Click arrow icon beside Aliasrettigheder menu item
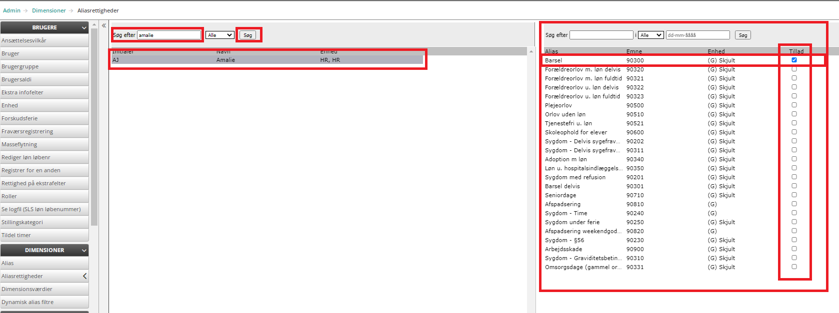This screenshot has height=313, width=839. pyautogui.click(x=84, y=276)
